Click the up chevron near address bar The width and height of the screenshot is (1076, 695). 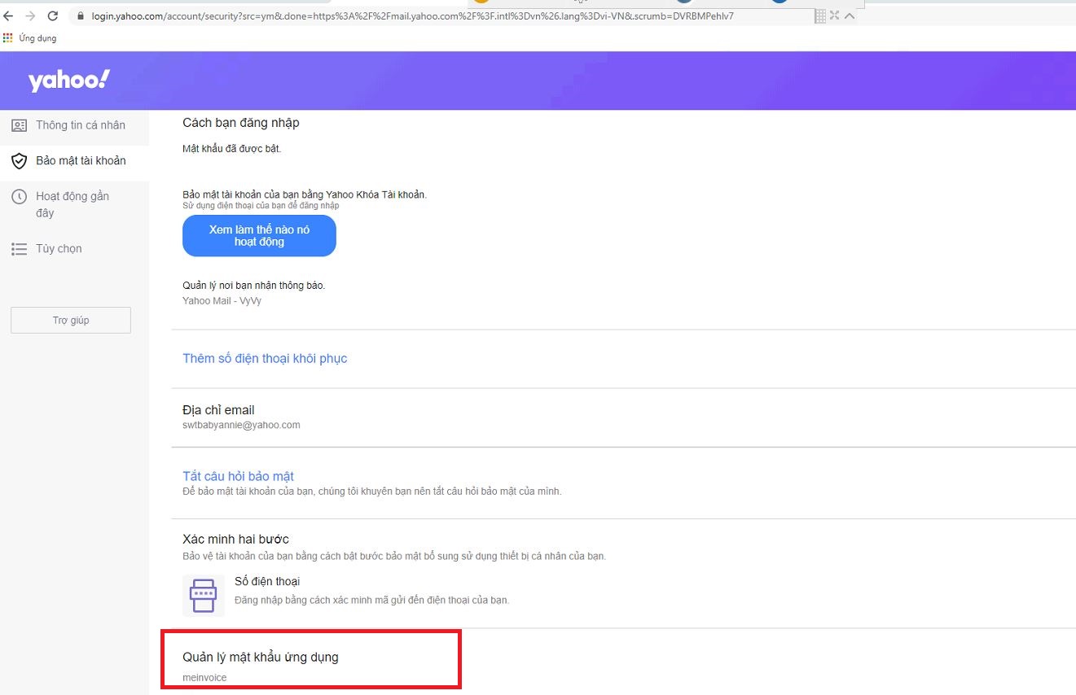(850, 15)
